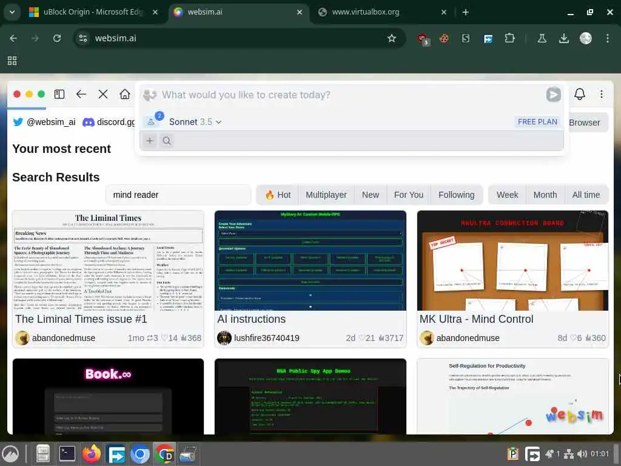Open the file manager in taskbar
Image resolution: width=621 pixels, height=466 pixels.
pyautogui.click(x=42, y=454)
